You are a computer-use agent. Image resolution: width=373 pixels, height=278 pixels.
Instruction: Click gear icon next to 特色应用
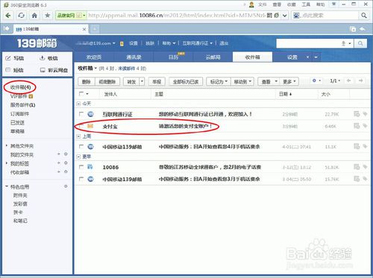click(66, 186)
